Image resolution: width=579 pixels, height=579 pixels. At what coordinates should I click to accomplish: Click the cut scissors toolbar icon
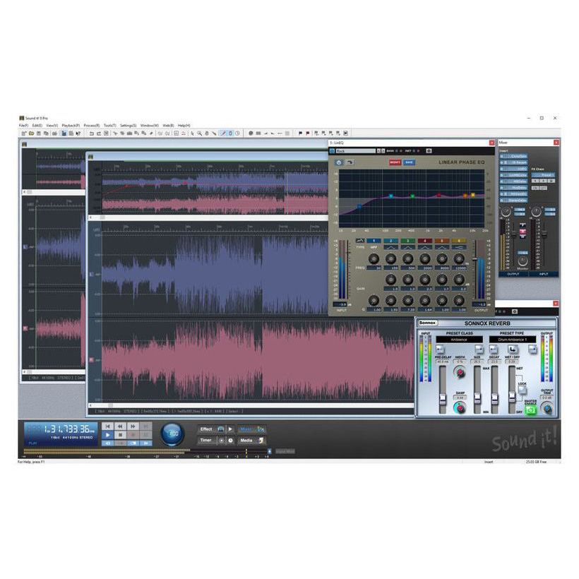[115, 133]
